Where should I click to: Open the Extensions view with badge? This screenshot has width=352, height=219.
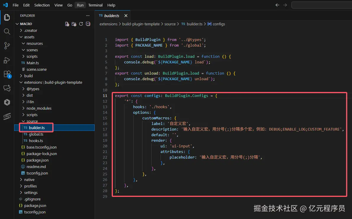[7, 74]
